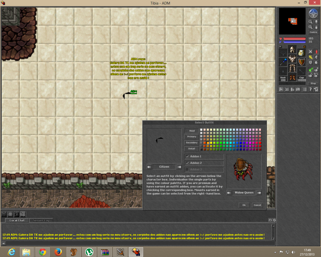The image size is (321, 257).
Task: Open Internet Explorer from taskbar
Action: [11, 252]
